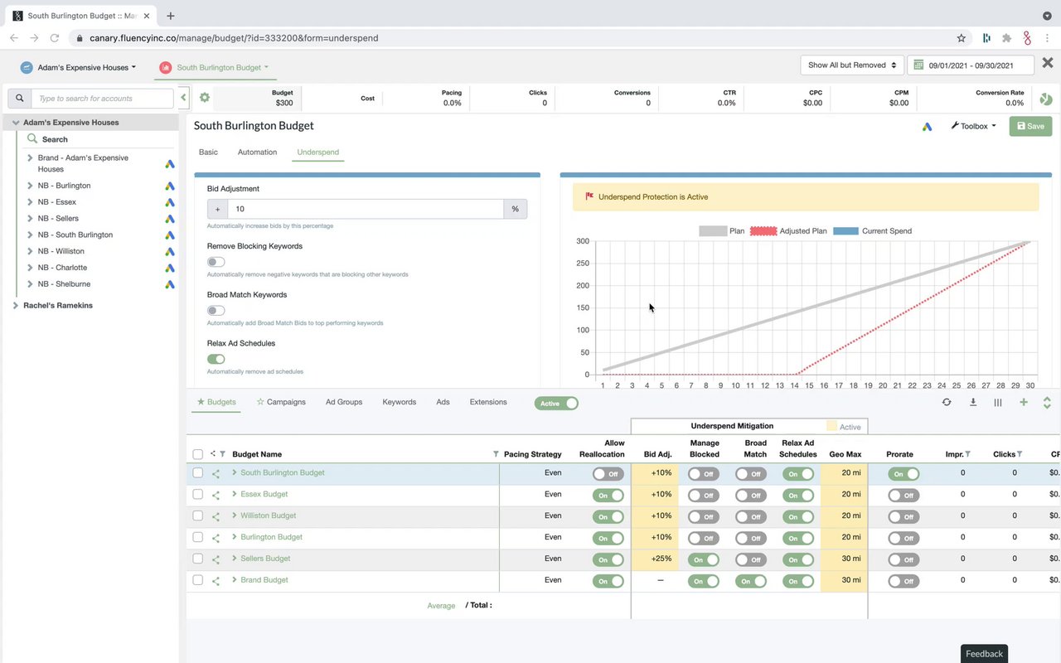The image size is (1061, 663).
Task: Toggle the Plan series in the chart legend
Action: coord(722,231)
